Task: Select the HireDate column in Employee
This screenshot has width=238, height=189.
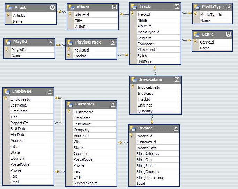Action: [32, 135]
